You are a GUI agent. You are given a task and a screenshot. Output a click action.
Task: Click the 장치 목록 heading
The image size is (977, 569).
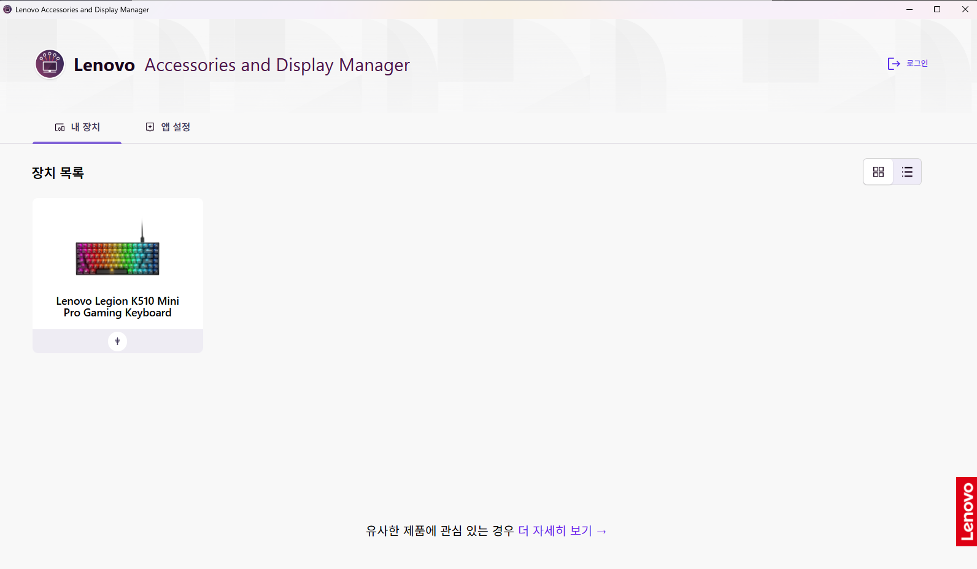coord(58,173)
